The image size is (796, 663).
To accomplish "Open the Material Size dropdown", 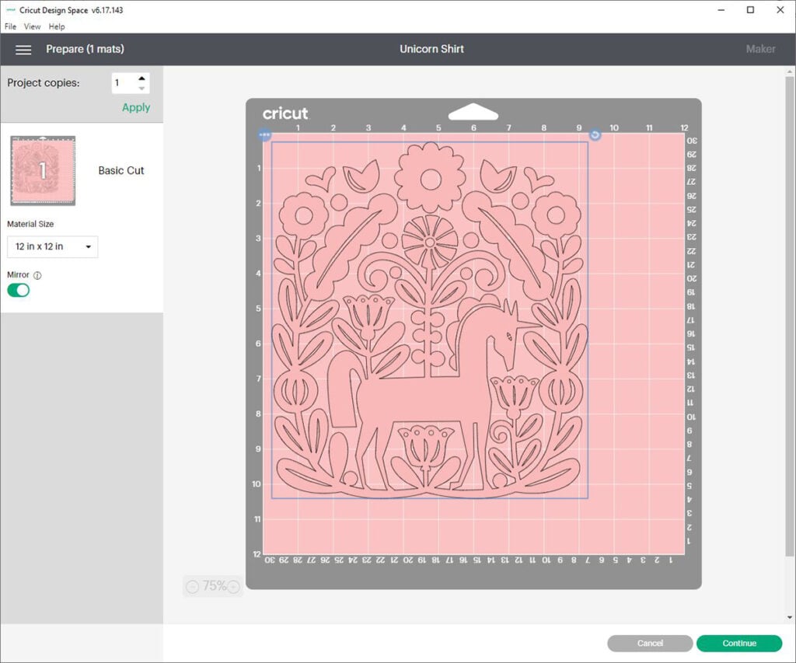I will point(52,246).
